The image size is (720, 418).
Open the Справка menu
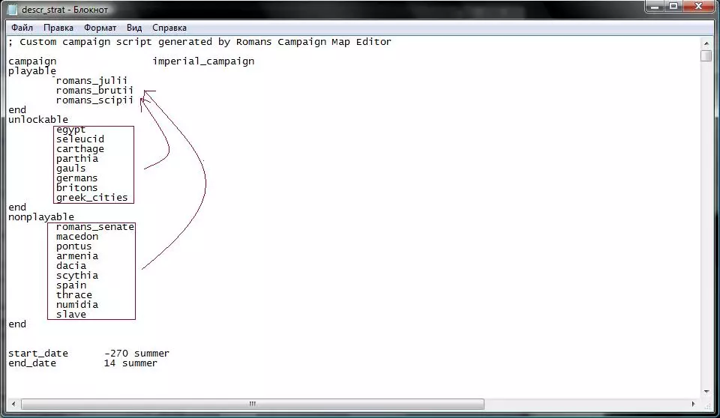169,28
